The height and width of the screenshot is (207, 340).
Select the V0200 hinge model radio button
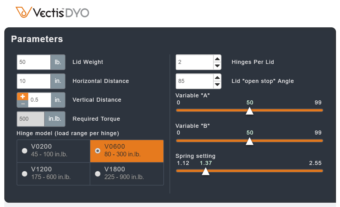click(x=25, y=150)
